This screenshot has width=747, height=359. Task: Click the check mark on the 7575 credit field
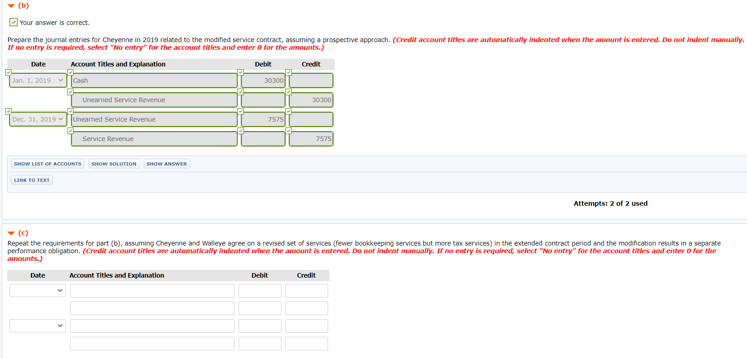point(288,131)
